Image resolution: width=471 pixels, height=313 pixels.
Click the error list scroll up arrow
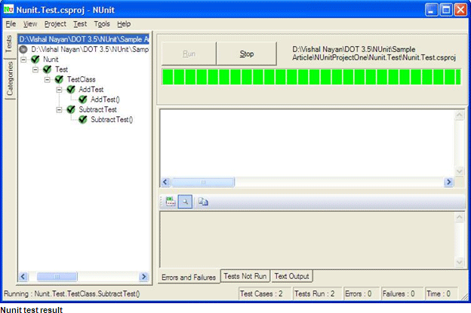(x=459, y=115)
